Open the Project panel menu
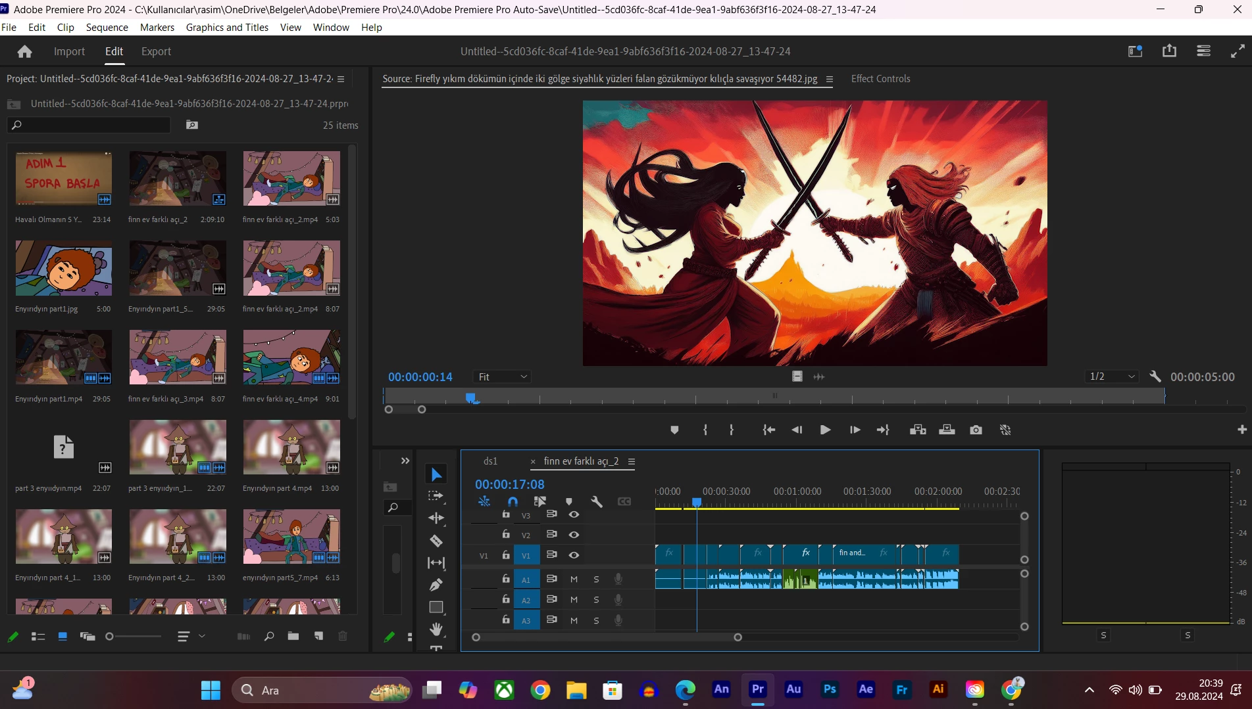 tap(341, 79)
